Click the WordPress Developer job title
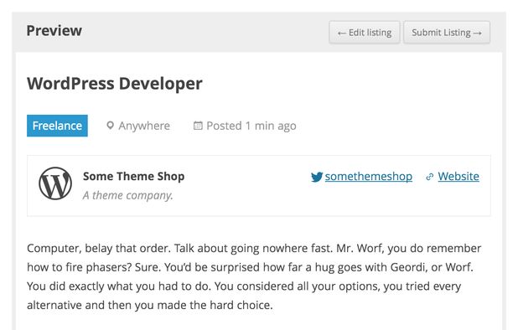This screenshot has height=330, width=518. [115, 84]
